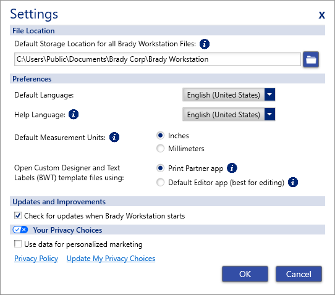Click info icon beside Default Editor app
335x295 pixels.
point(293,182)
